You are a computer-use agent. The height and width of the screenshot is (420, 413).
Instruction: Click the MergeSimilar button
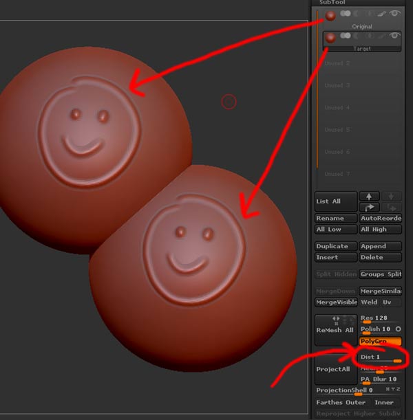point(380,291)
